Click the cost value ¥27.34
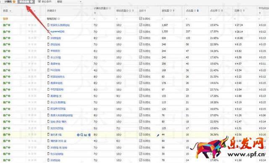This screenshot has height=163, width=269. [239, 25]
